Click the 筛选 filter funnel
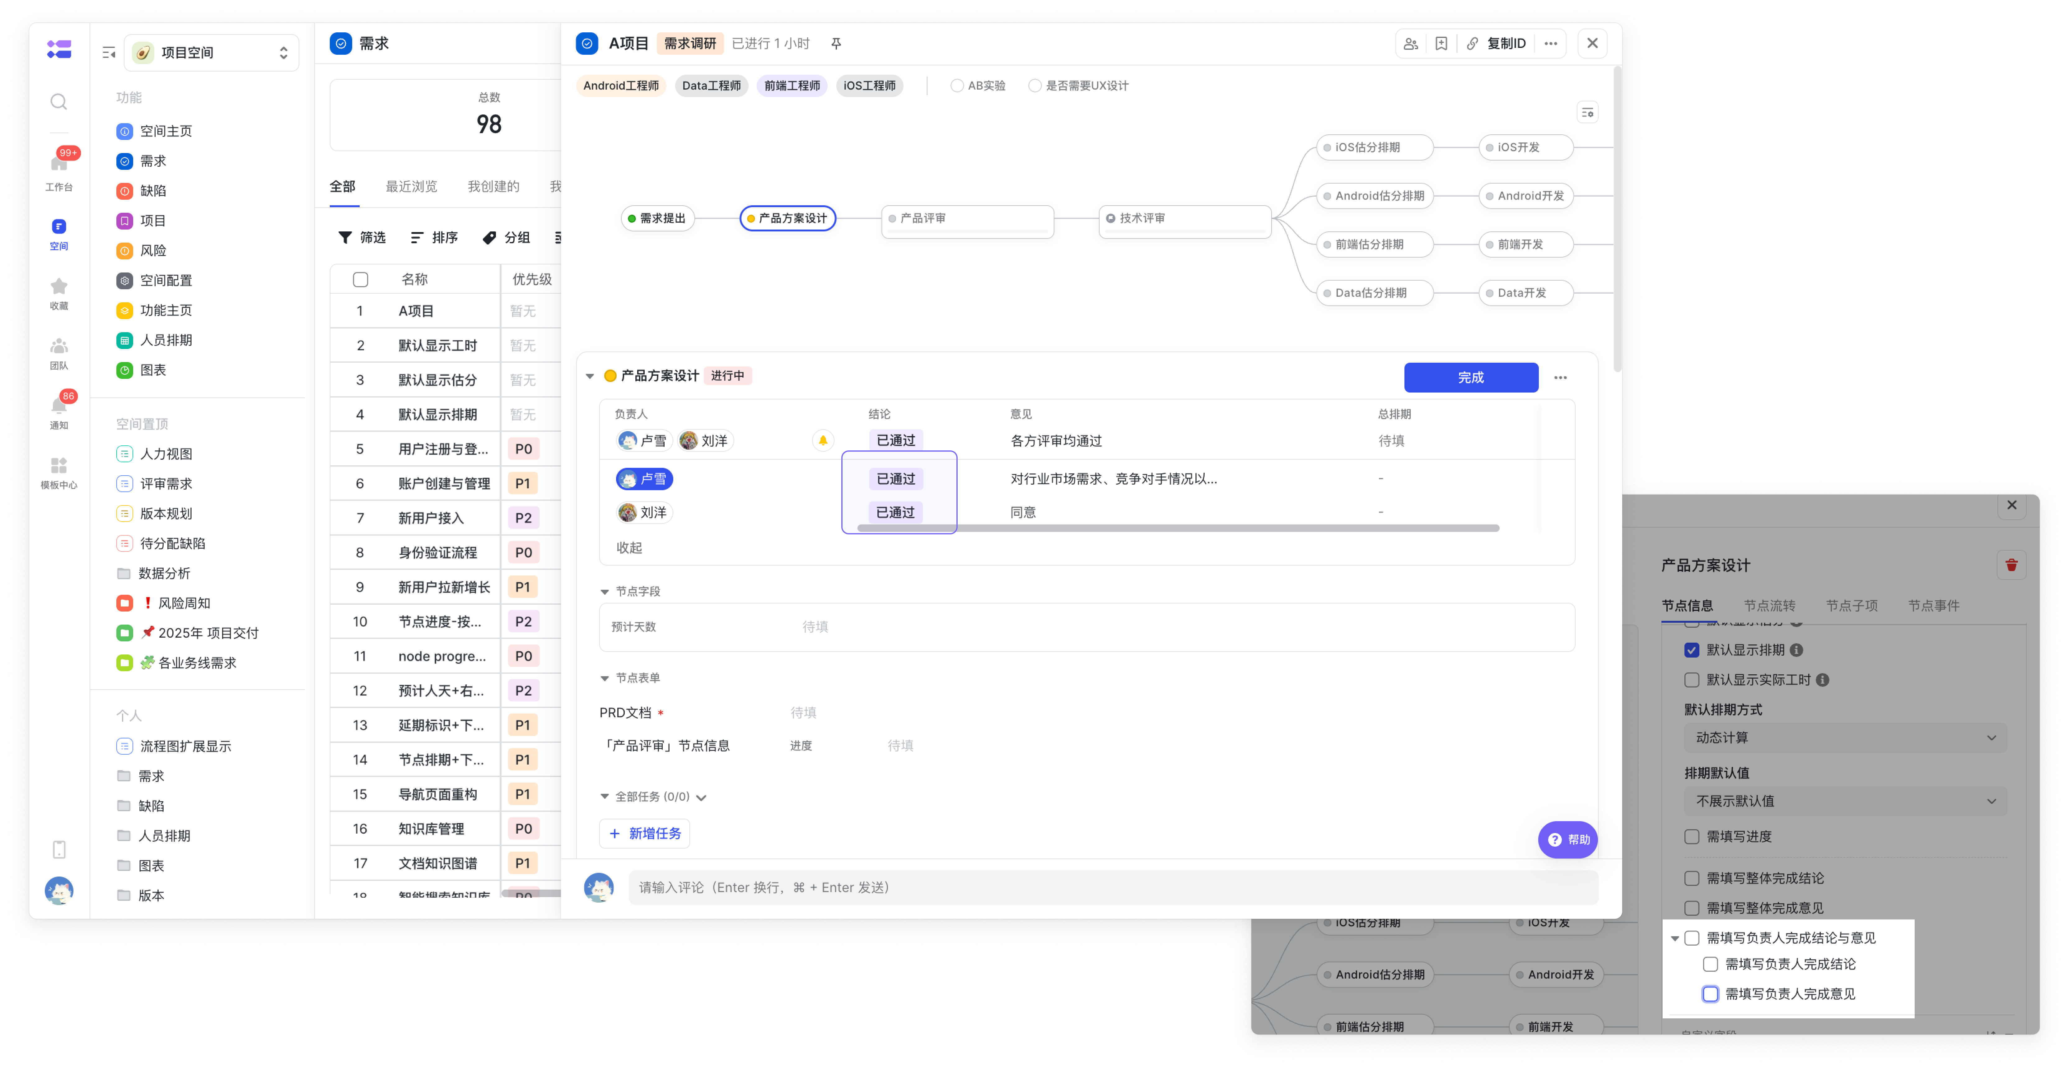2069x1070 pixels. point(362,238)
